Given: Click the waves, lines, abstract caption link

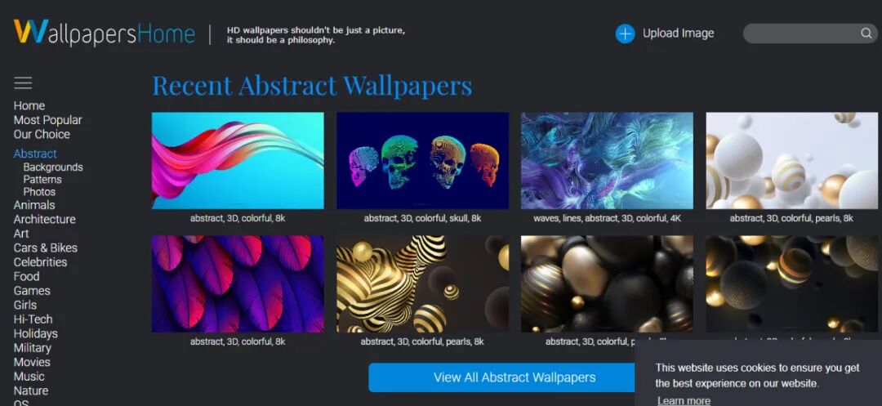Looking at the screenshot, I should pyautogui.click(x=607, y=218).
